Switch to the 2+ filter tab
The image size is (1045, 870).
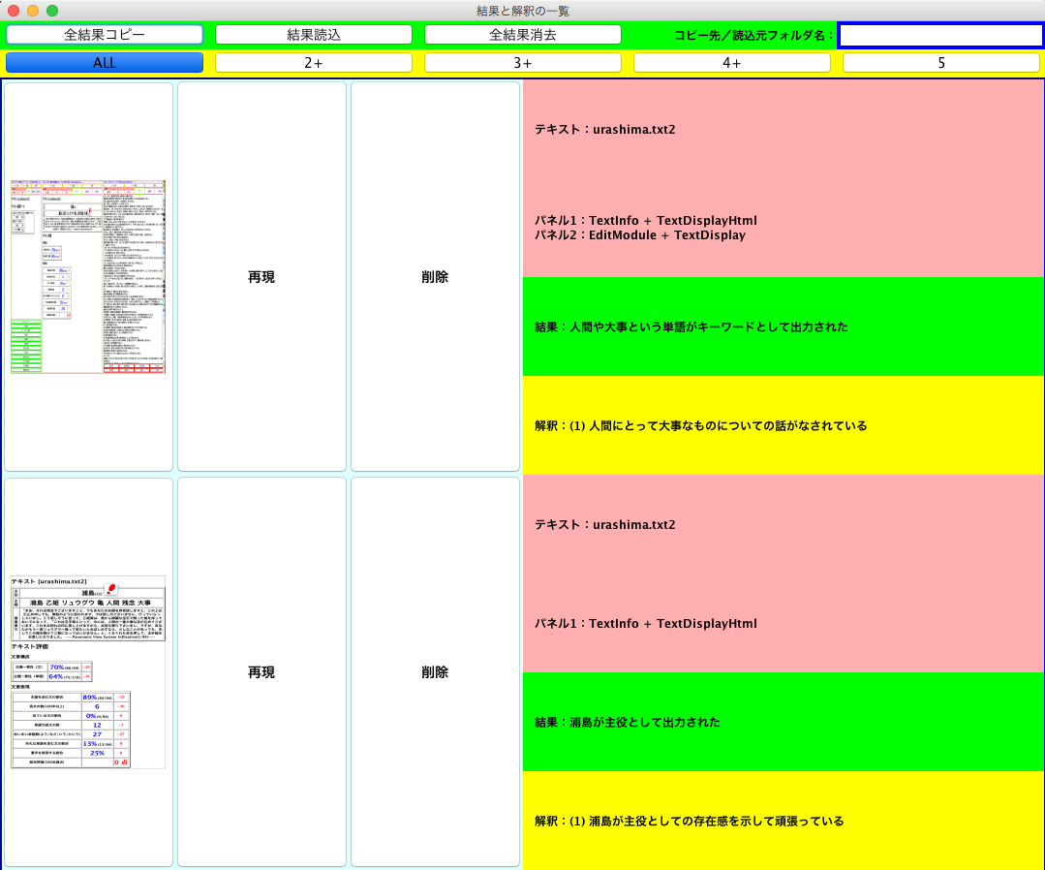[313, 62]
